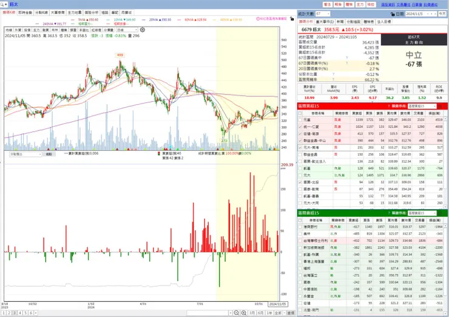Open help icon beside 67日籌碼集中(%) row
This screenshot has width=449, height=317.
click(347, 63)
